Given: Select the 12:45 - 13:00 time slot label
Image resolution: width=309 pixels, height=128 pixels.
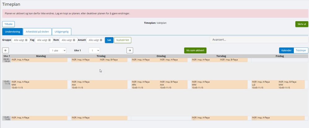Looking at the screenshot, I should click(x=7, y=118).
